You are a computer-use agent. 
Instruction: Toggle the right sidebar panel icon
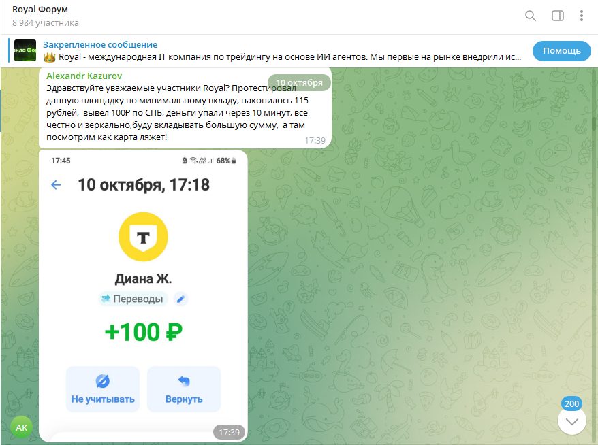point(558,16)
